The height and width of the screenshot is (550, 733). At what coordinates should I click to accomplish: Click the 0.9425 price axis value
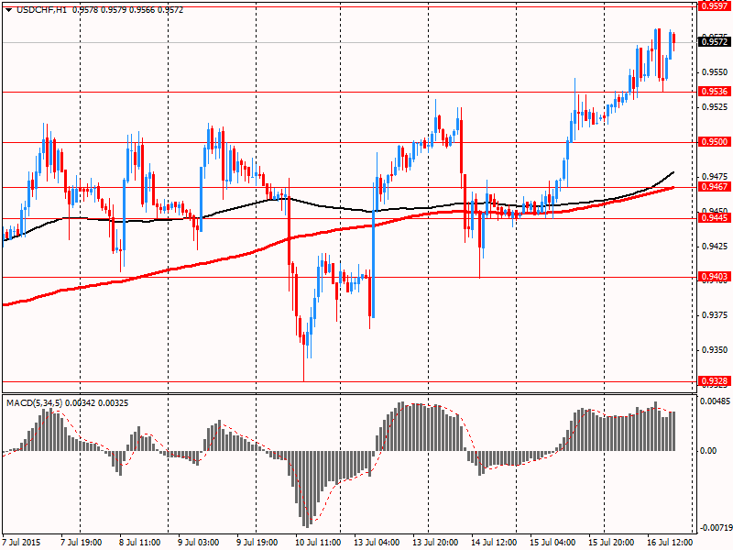click(715, 246)
